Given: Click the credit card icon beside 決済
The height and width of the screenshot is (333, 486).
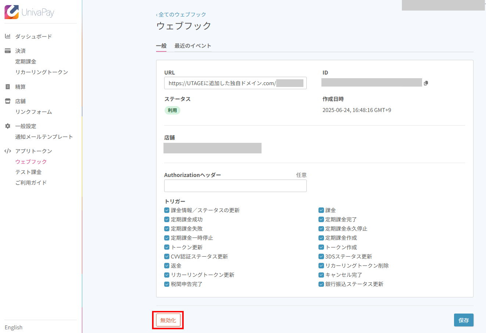Looking at the screenshot, I should click(8, 51).
